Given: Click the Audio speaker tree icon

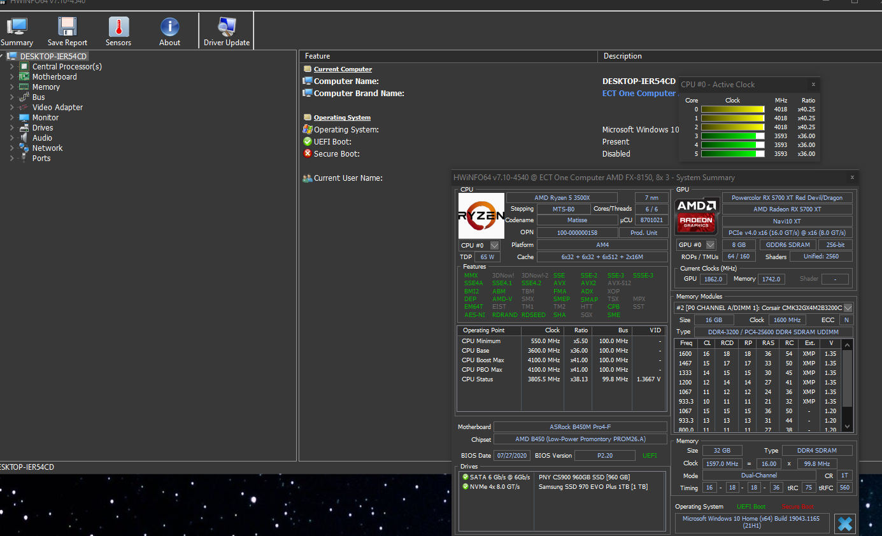Looking at the screenshot, I should (24, 138).
